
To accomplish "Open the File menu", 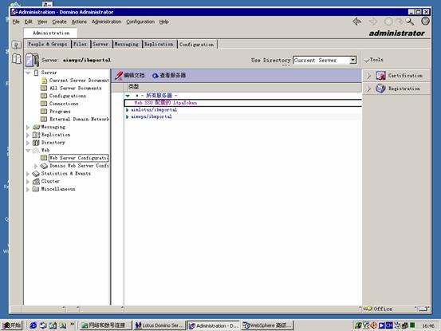I will [16, 22].
